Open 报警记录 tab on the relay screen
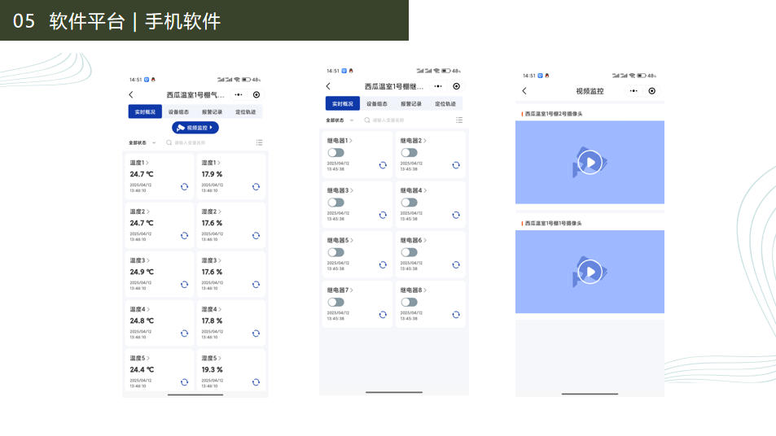The height and width of the screenshot is (436, 776). pos(410,104)
